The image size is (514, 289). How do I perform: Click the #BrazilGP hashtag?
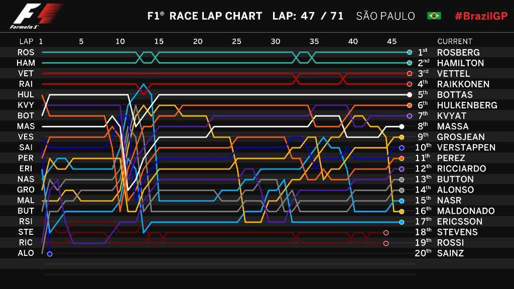click(x=481, y=16)
